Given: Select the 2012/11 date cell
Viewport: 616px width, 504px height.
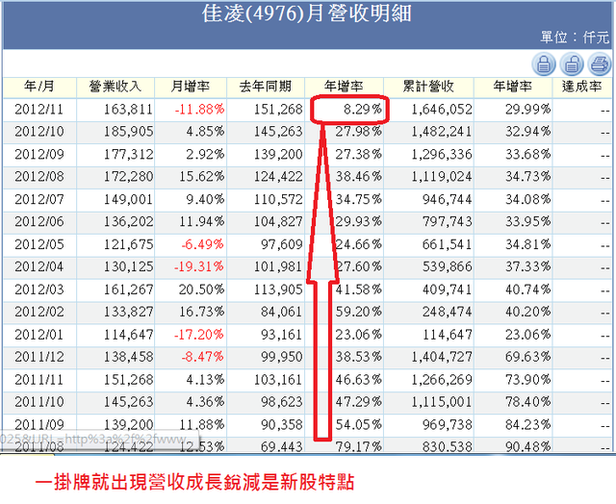Looking at the screenshot, I should pyautogui.click(x=39, y=109).
